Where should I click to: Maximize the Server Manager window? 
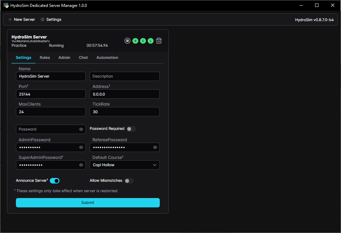317,5
